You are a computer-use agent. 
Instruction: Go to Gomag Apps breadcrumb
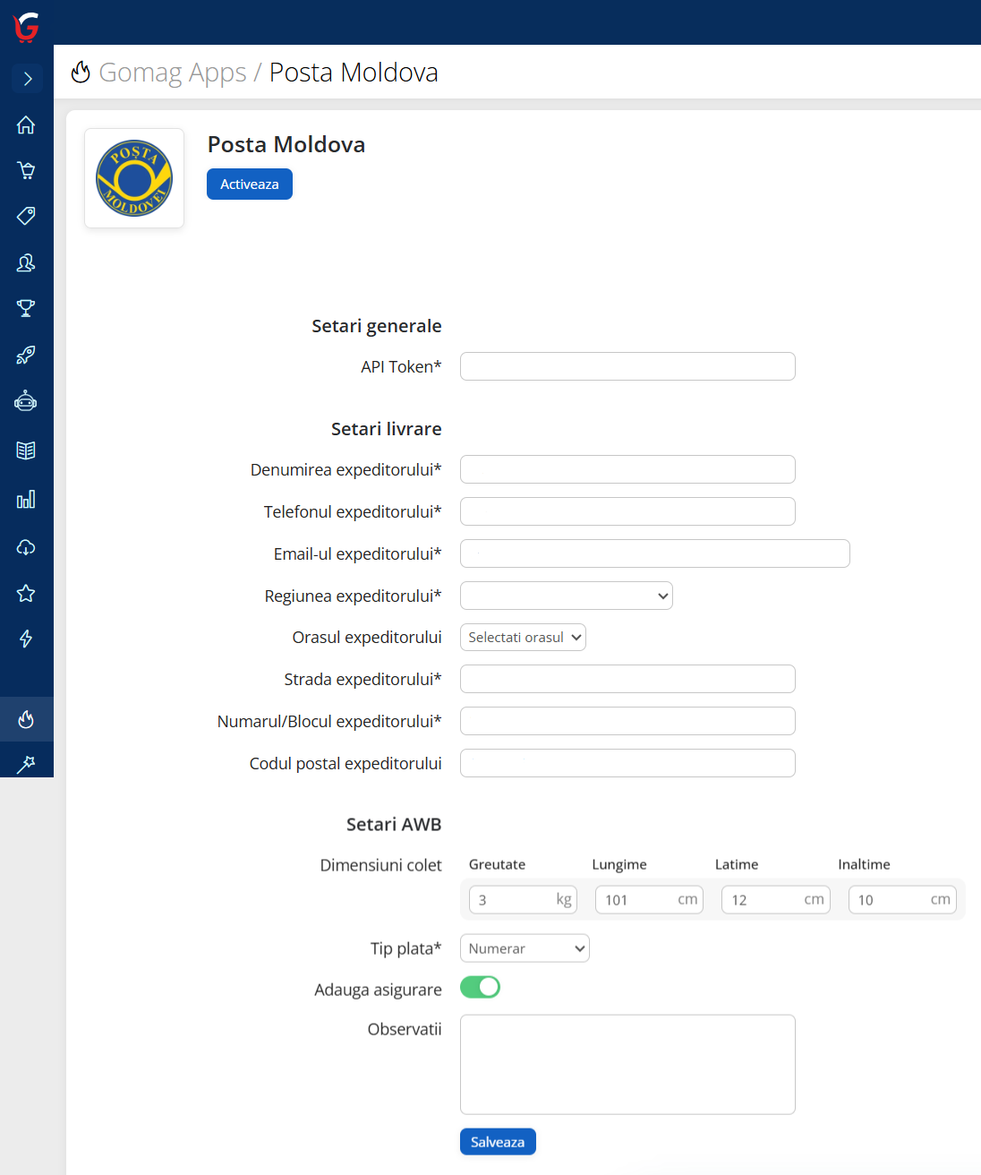point(172,73)
